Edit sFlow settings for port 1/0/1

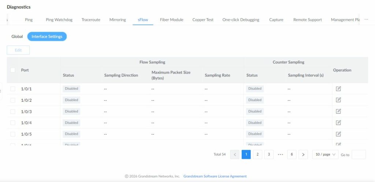pyautogui.click(x=338, y=89)
